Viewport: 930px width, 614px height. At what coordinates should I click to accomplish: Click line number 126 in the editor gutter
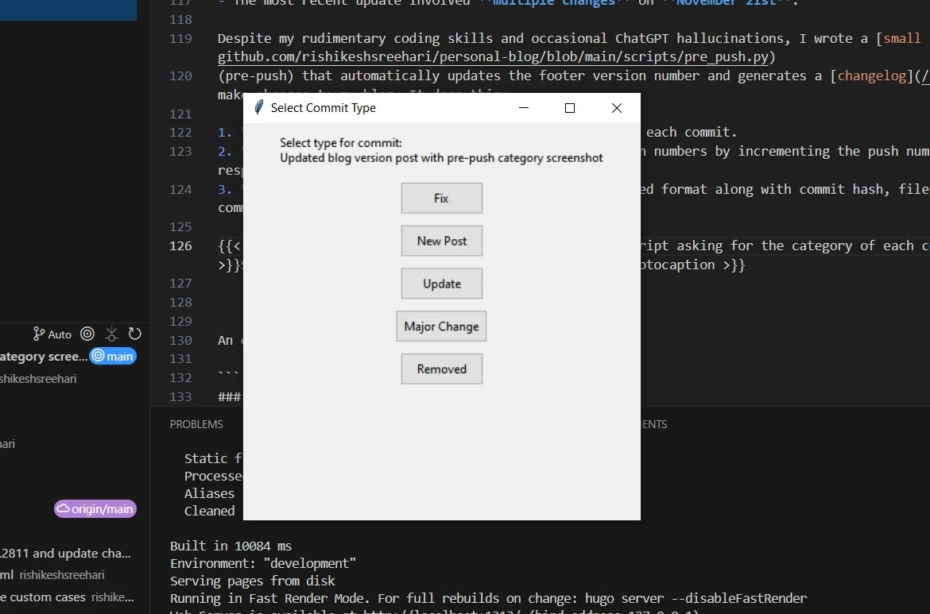pos(180,245)
